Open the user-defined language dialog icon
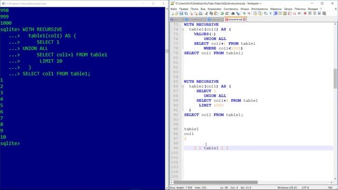 [280, 13]
